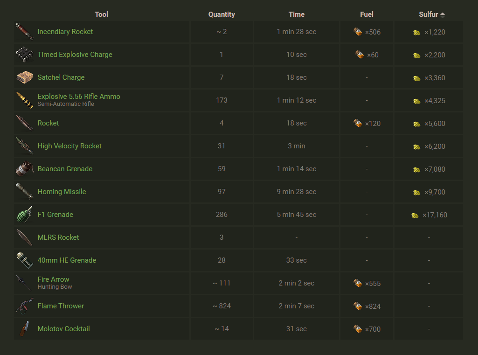Click the Explosive 5.56 Rifle Ammo icon
The image size is (478, 355).
coord(24,100)
